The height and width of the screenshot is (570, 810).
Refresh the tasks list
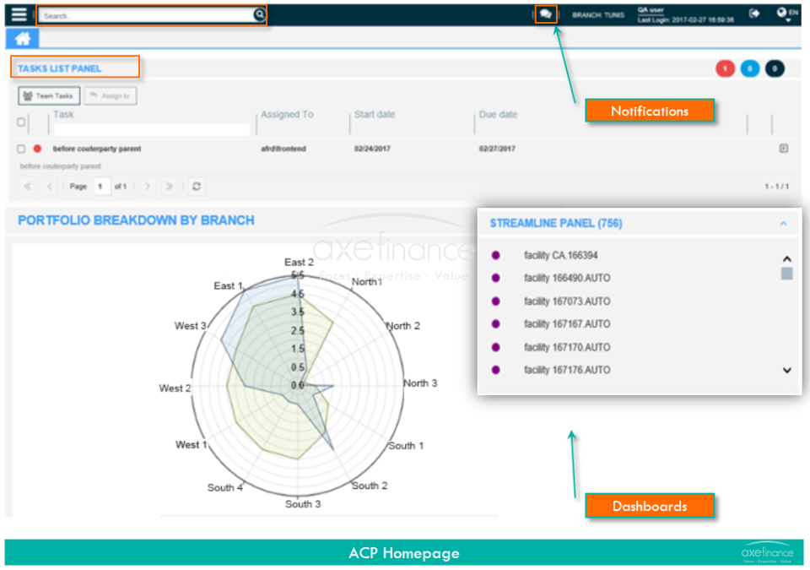point(196,186)
